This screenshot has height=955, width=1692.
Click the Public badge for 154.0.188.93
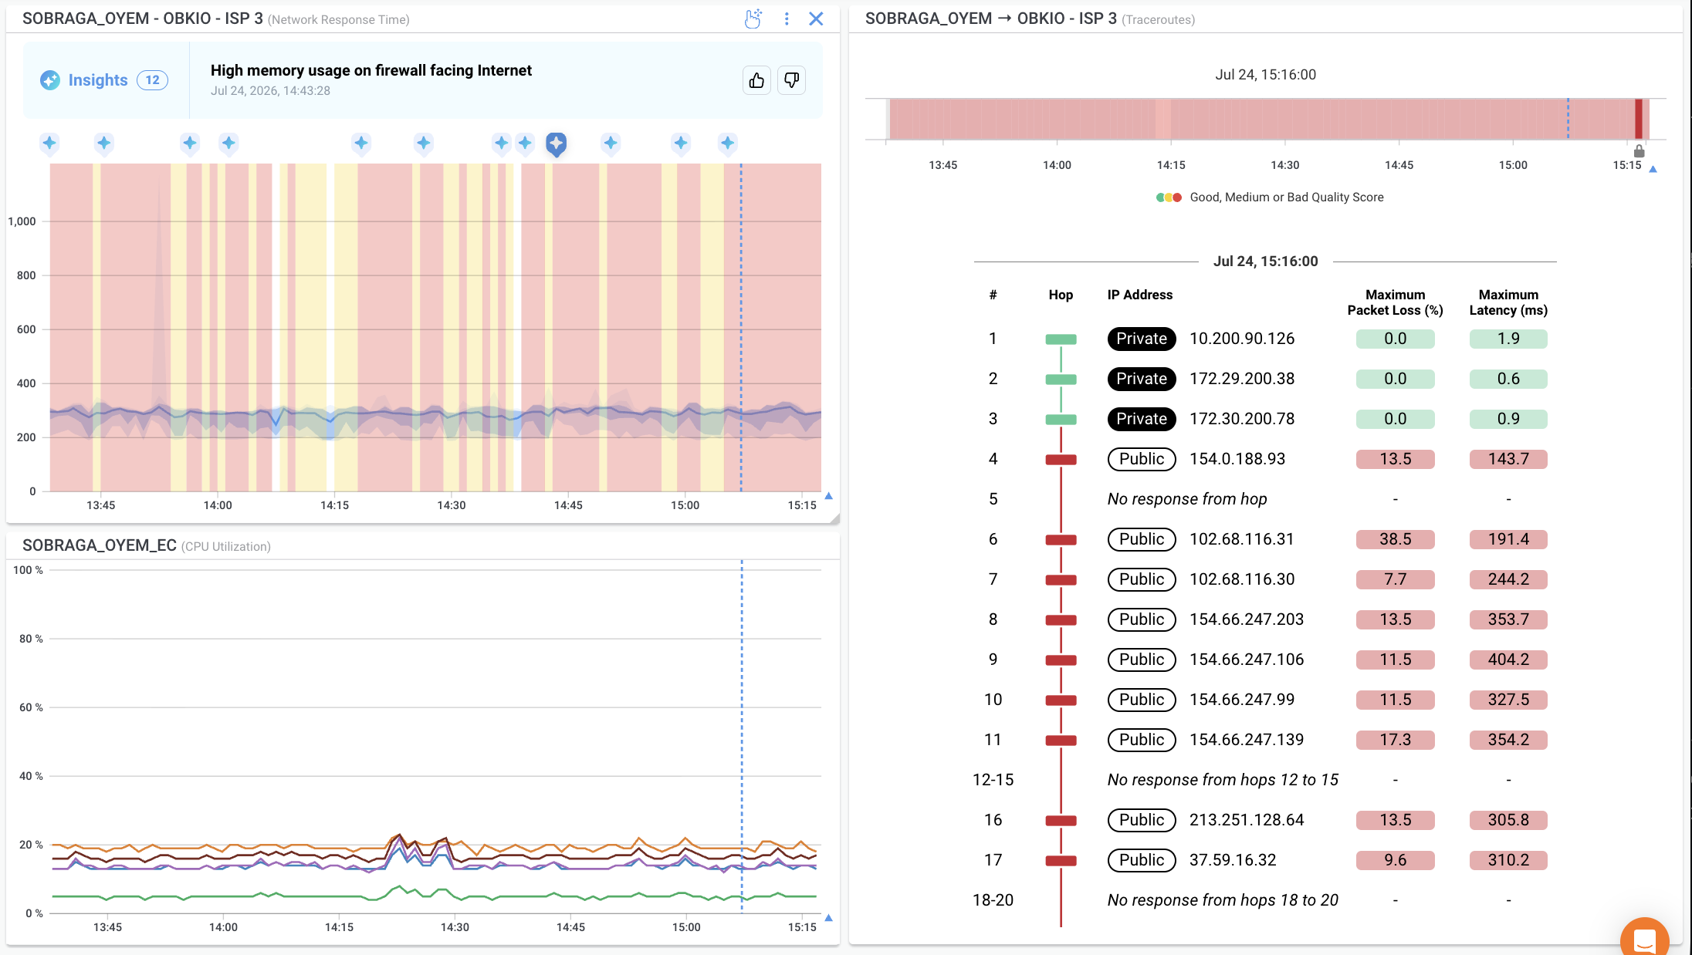[1142, 459]
